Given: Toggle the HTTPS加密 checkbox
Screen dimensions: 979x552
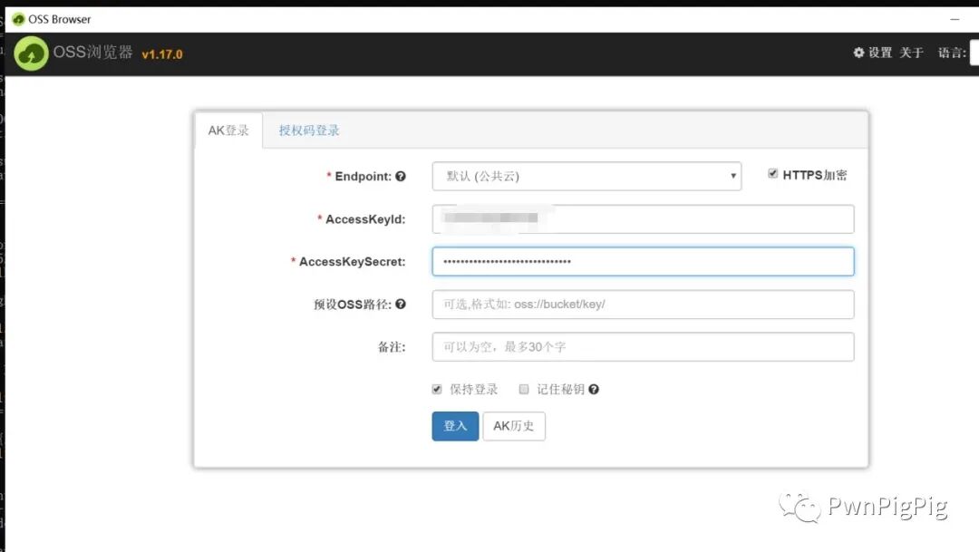Looking at the screenshot, I should pos(773,174).
